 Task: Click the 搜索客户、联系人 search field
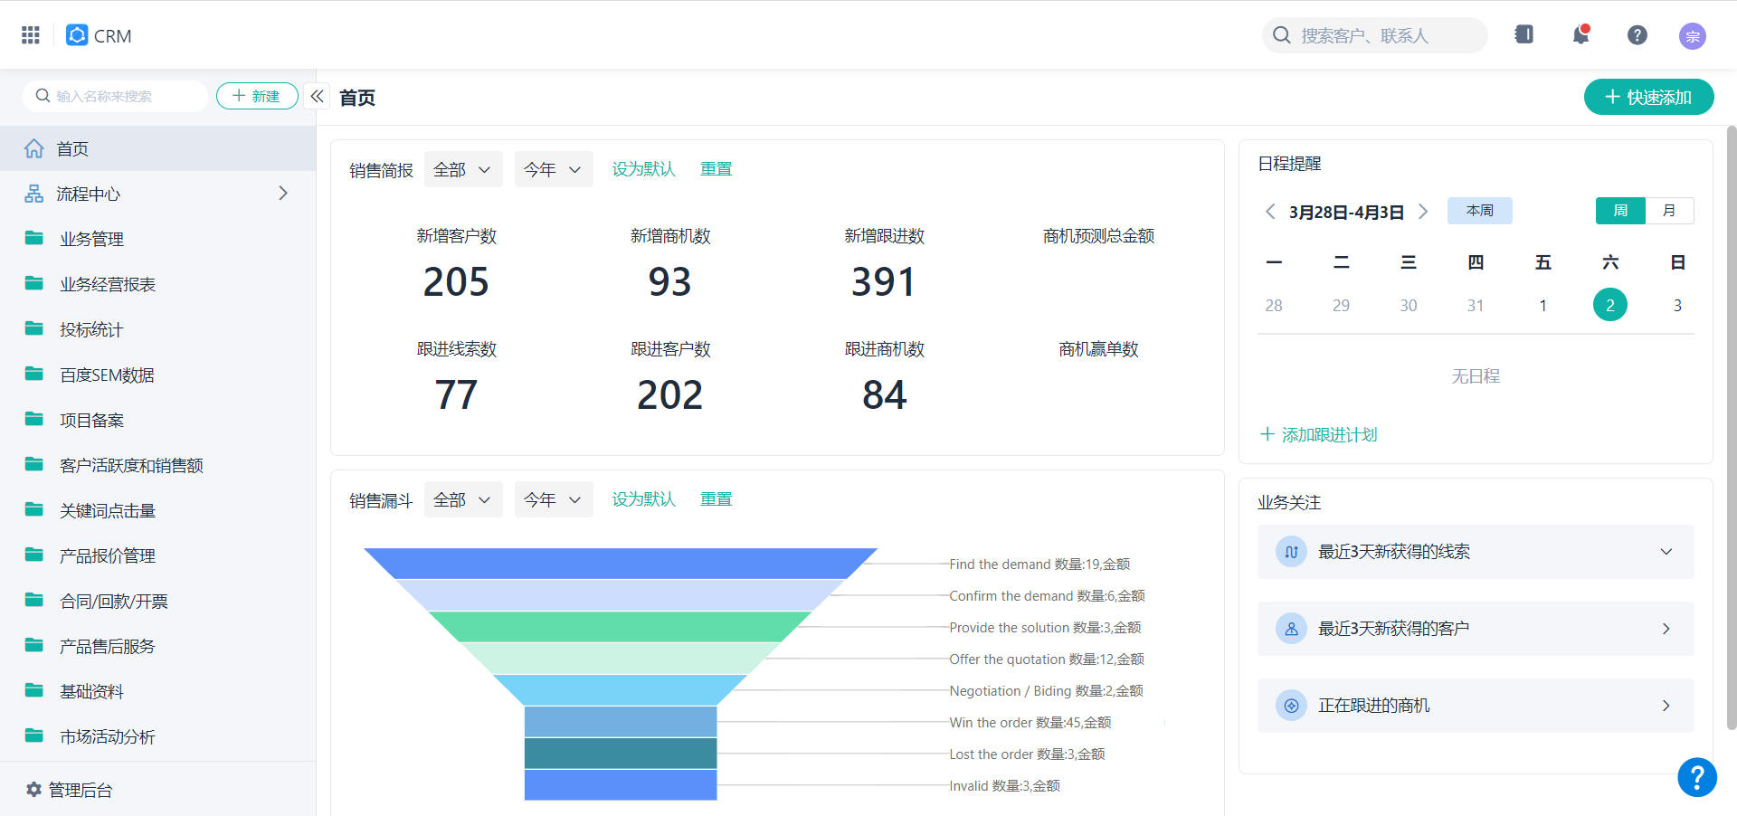coord(1375,35)
